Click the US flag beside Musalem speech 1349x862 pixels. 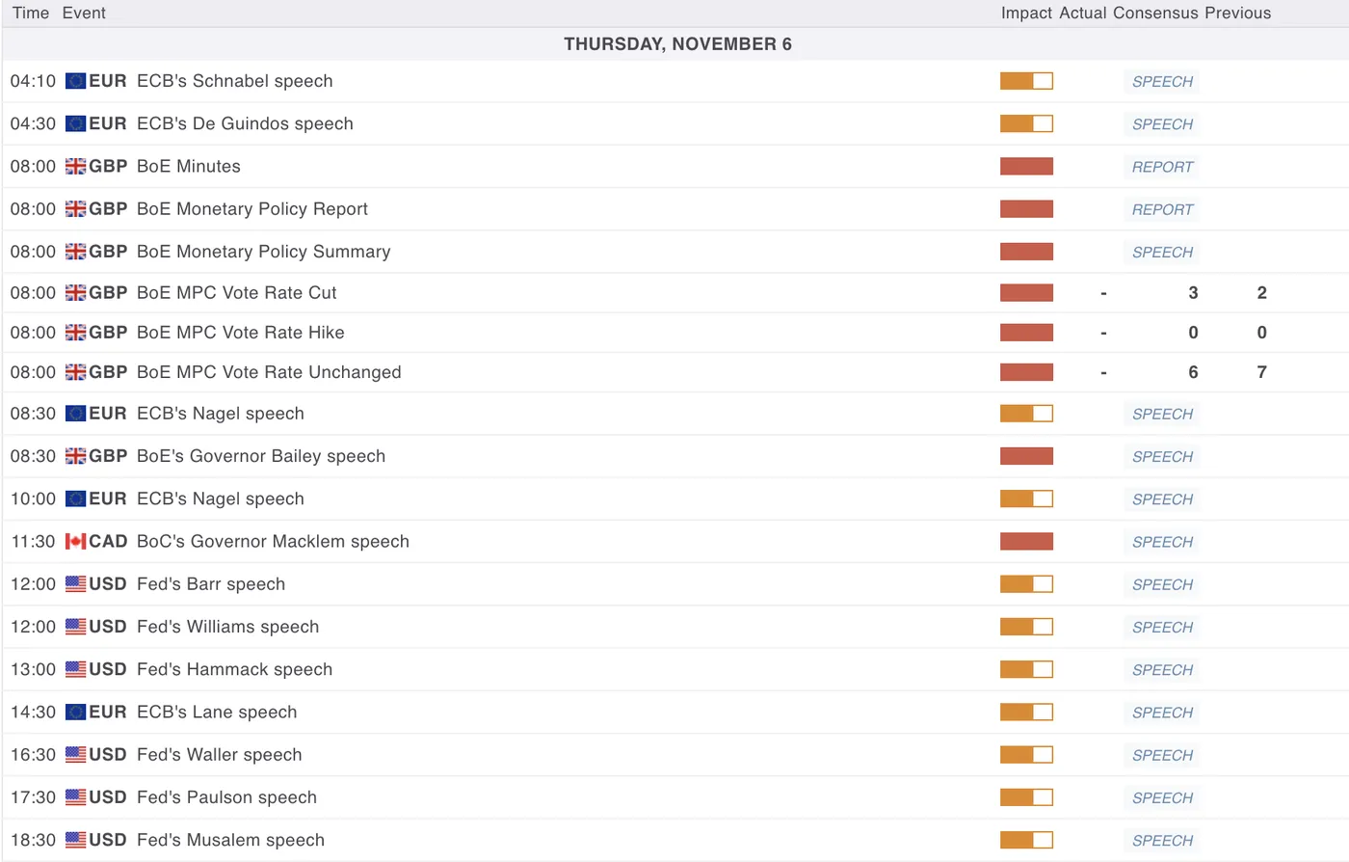(75, 841)
